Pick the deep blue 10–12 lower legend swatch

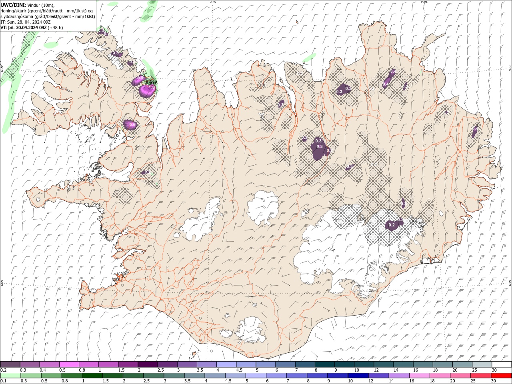coord(358,376)
